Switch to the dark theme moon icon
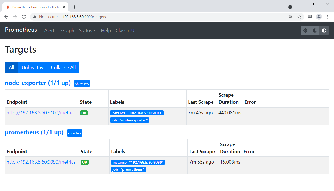 315,30
